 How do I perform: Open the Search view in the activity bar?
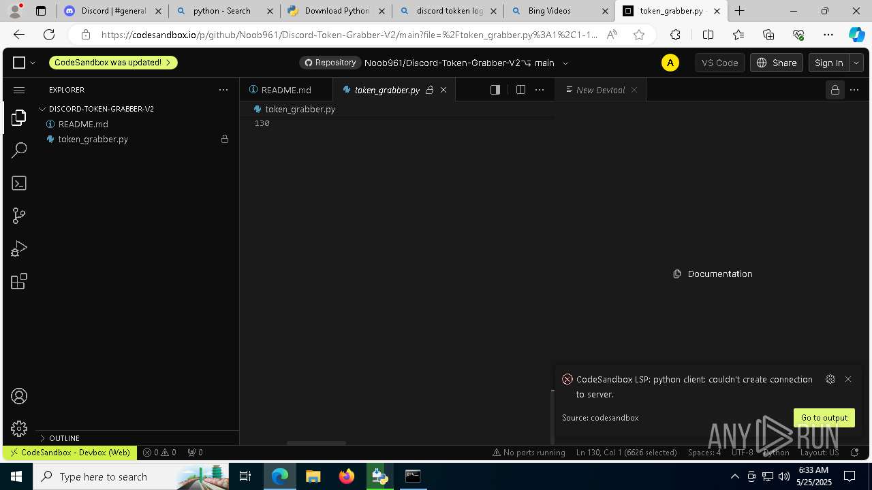[19, 150]
